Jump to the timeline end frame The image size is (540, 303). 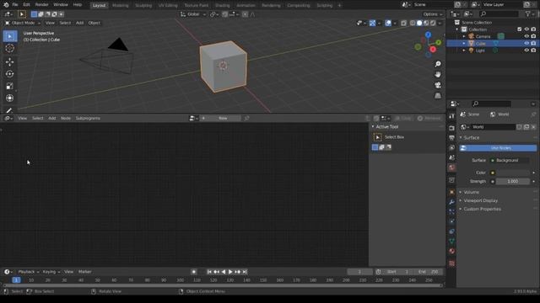pos(245,272)
